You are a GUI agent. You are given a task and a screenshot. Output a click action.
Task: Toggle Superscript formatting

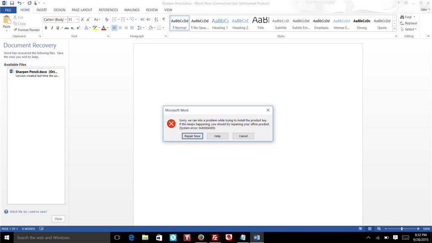pos(78,28)
